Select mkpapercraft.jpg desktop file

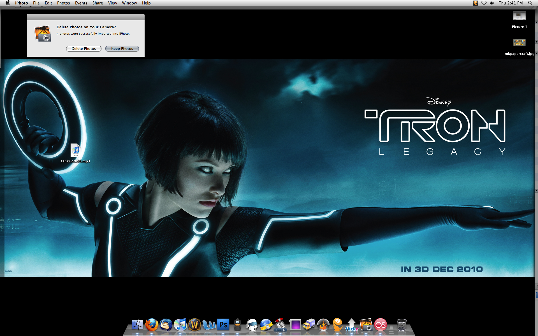[x=520, y=47]
